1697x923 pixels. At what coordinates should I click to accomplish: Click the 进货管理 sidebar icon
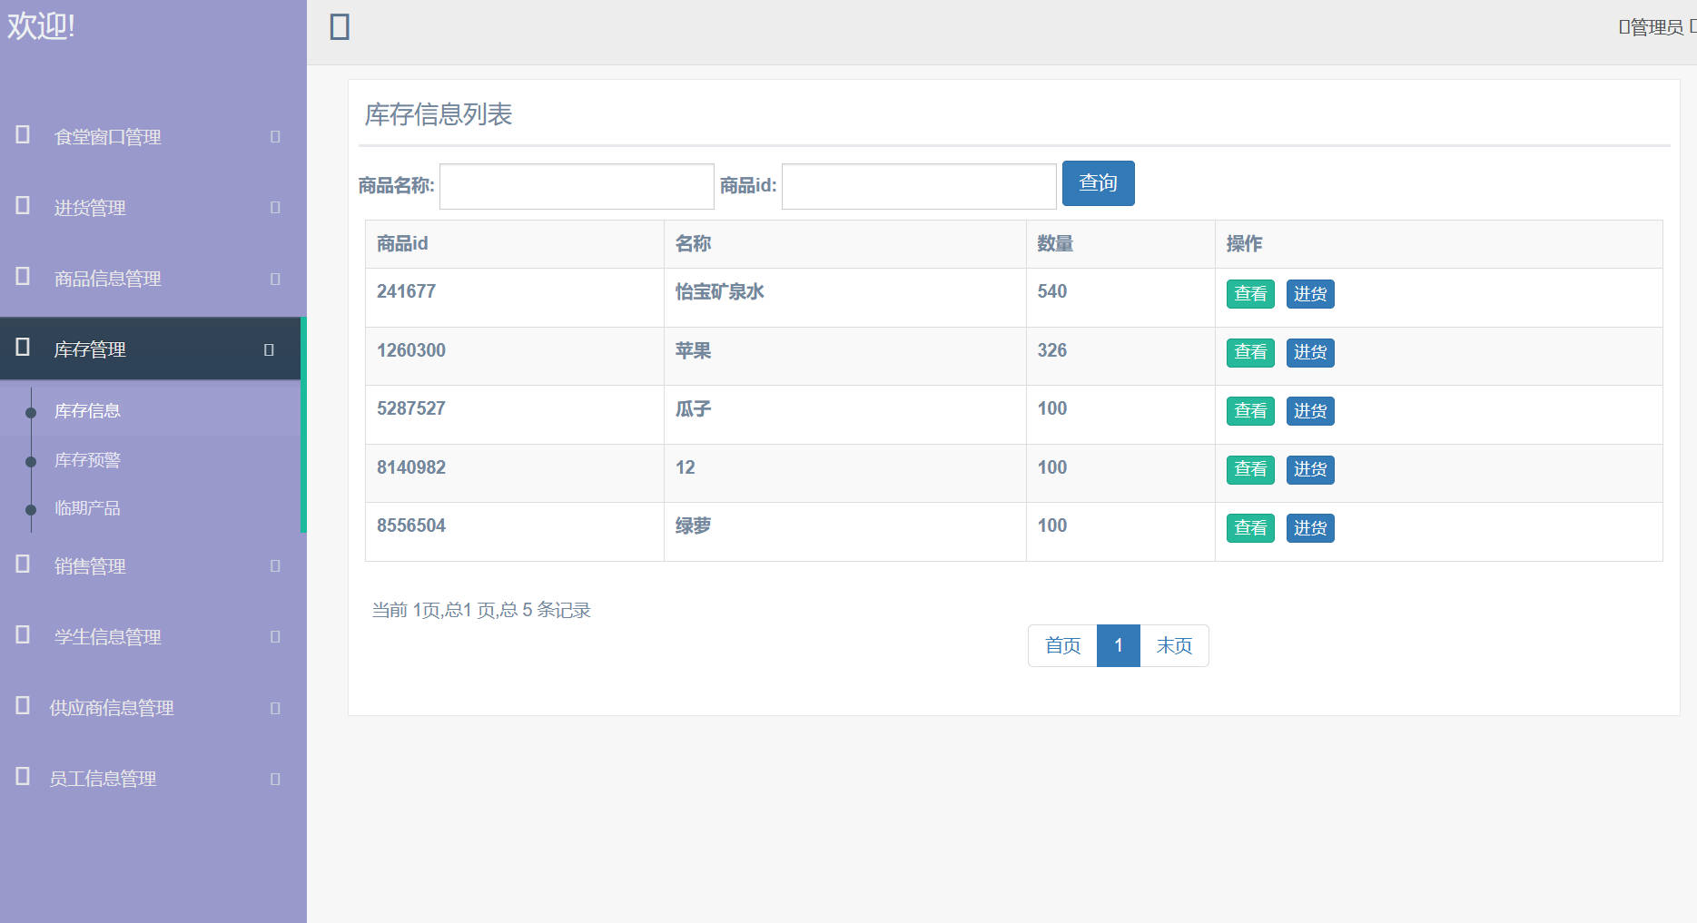tap(21, 205)
